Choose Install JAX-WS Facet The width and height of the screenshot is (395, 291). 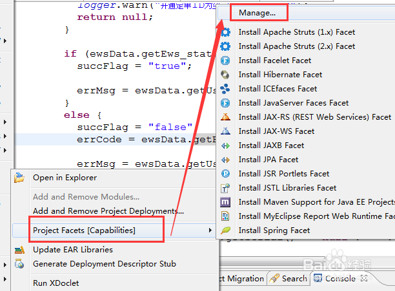276,131
